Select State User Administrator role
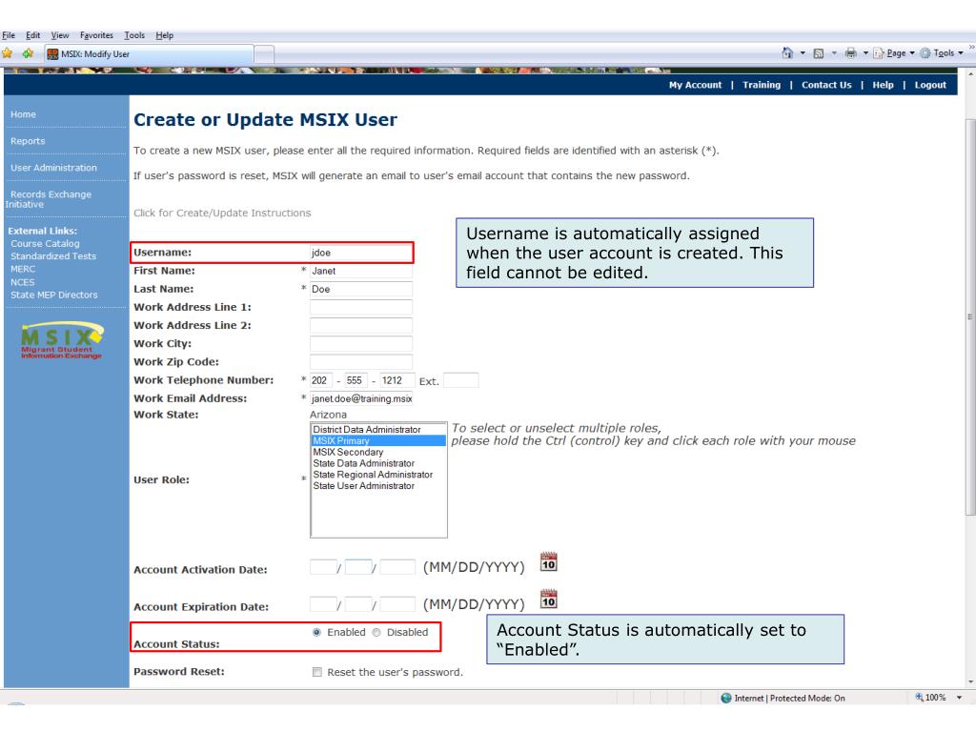Image resolution: width=976 pixels, height=732 pixels. [x=377, y=485]
